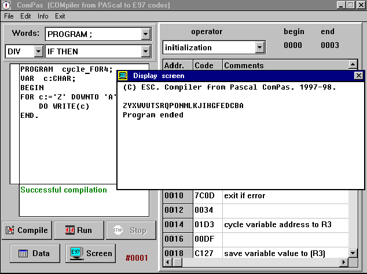Image resolution: width=367 pixels, height=274 pixels.
Task: Expand the initialization operator dropdown
Action: pyautogui.click(x=259, y=47)
